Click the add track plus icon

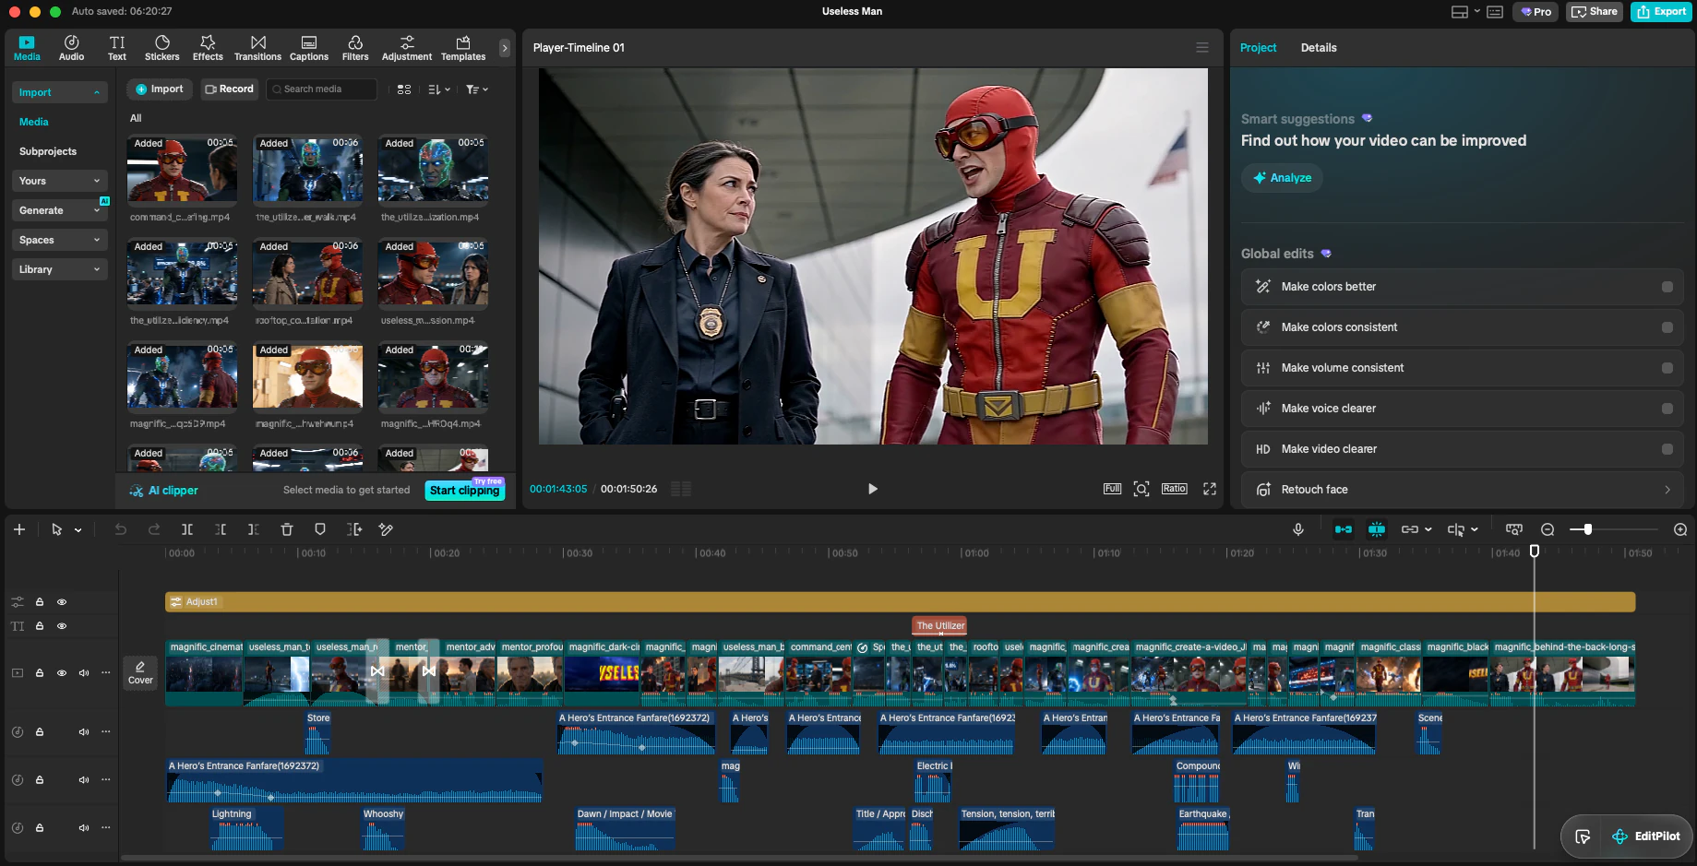19,529
